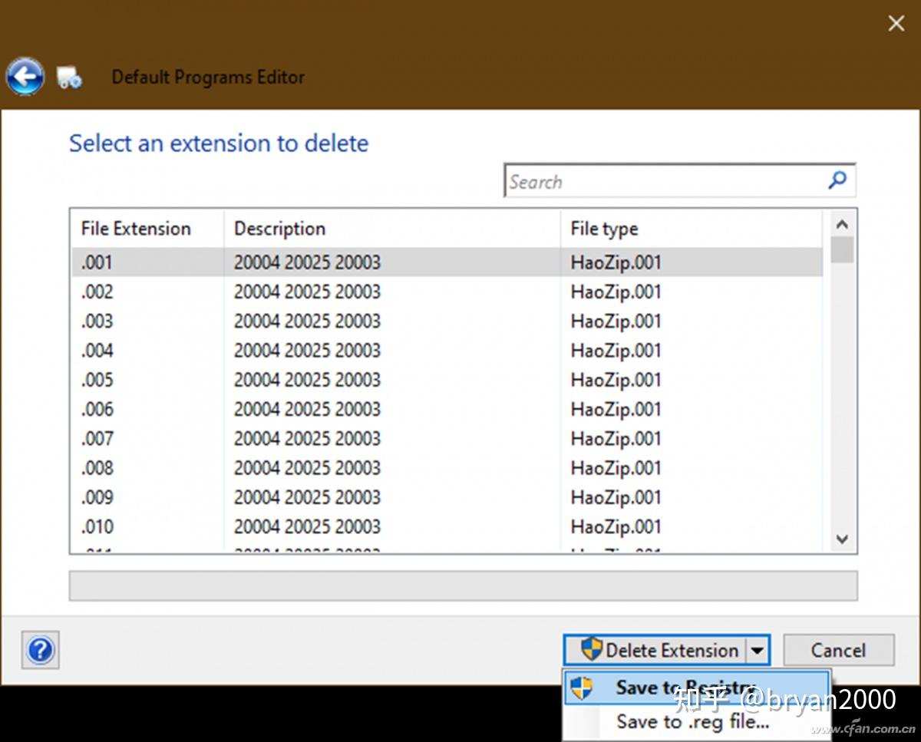Open help via the question mark icon
Viewport: 921px width, 742px height.
coord(41,651)
